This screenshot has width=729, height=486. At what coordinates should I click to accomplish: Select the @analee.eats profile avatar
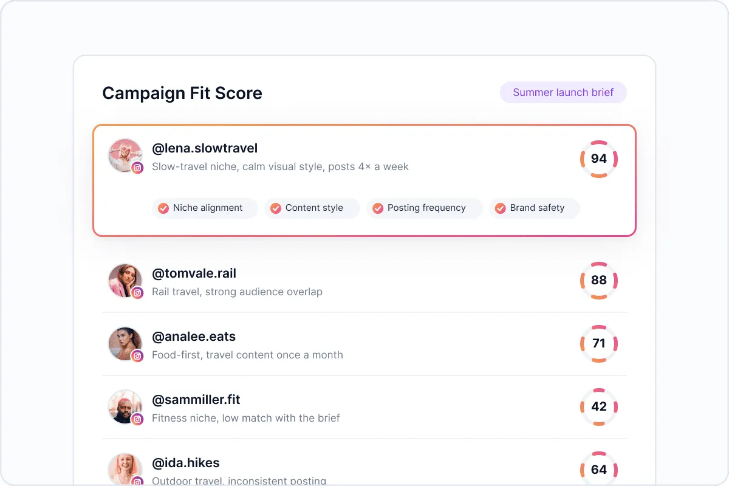[x=125, y=344]
